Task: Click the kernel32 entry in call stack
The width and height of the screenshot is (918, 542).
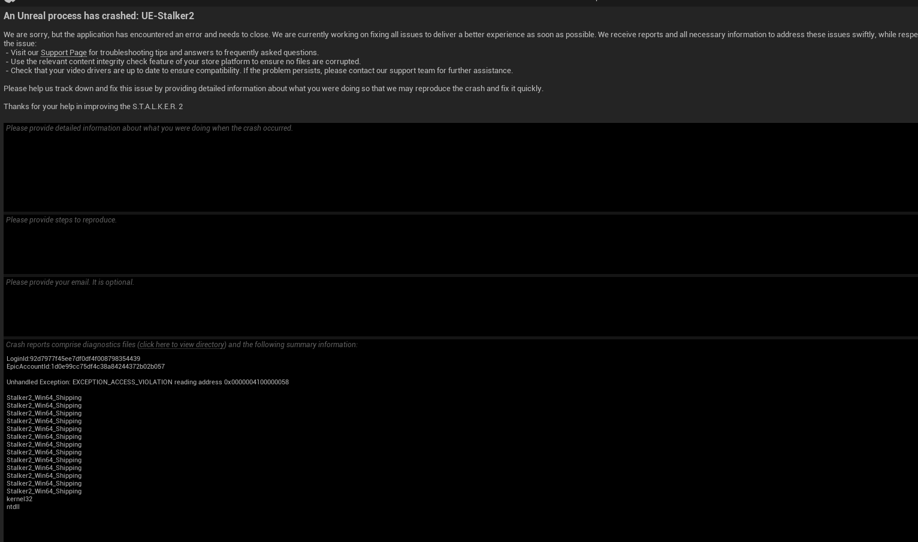Action: click(19, 499)
